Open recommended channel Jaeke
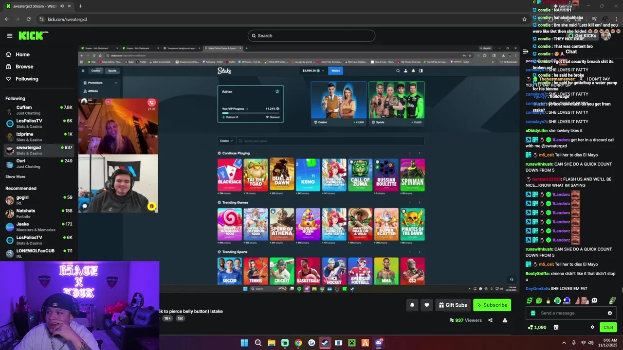 point(39,227)
